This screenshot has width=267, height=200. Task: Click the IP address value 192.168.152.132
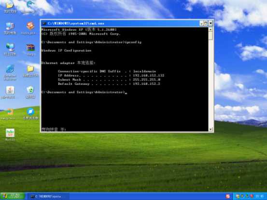pyautogui.click(x=149, y=76)
